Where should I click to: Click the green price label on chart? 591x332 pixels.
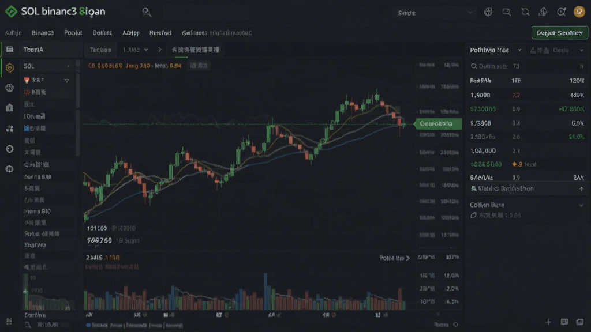438,124
